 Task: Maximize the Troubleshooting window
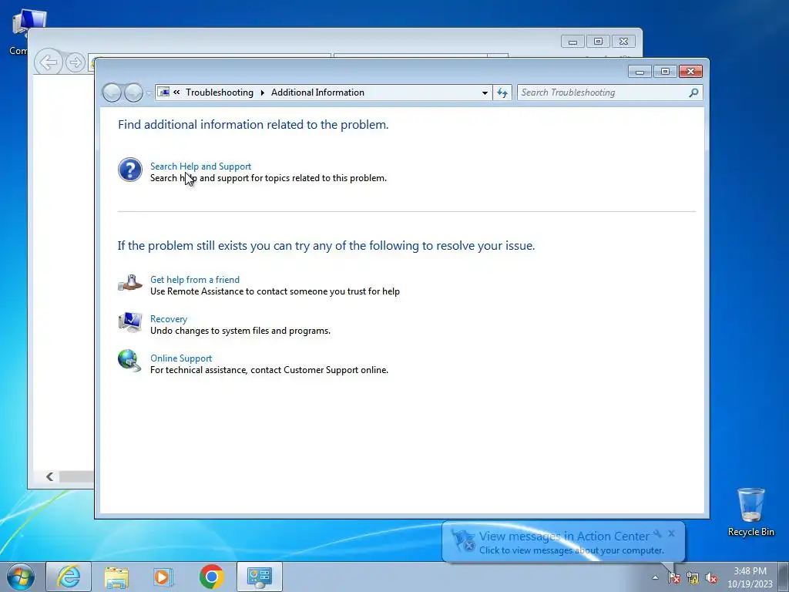pos(665,72)
